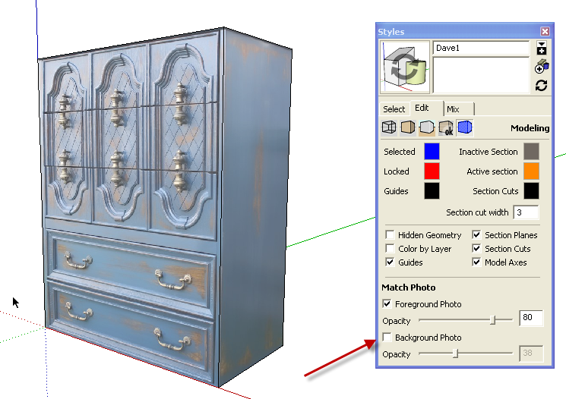Click the style description field
This screenshot has width=566, height=399.
[x=481, y=75]
